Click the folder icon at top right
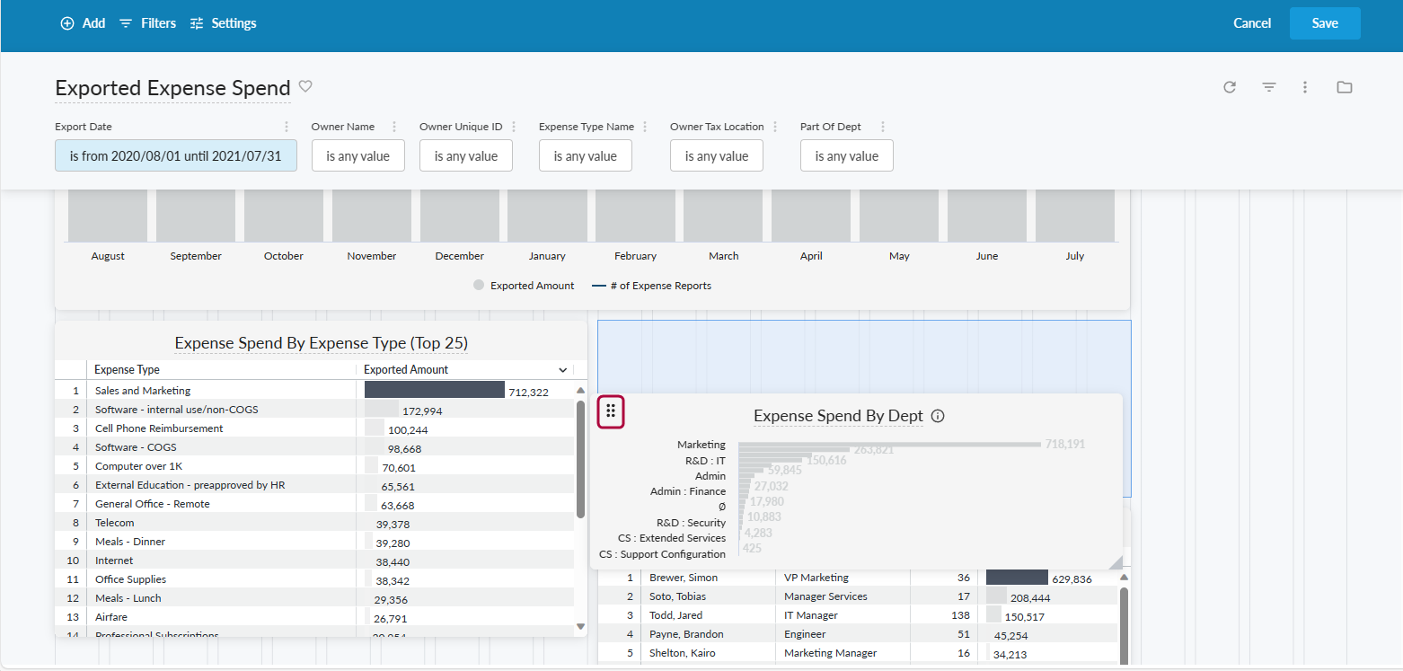The width and height of the screenshot is (1403, 671). [1344, 87]
